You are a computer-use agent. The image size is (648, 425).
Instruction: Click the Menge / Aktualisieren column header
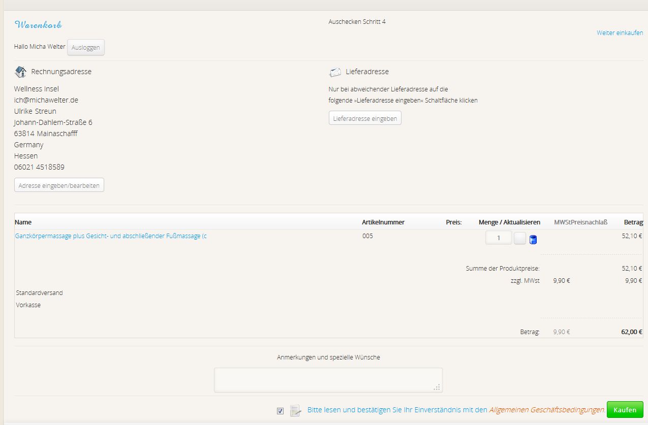[x=509, y=222]
